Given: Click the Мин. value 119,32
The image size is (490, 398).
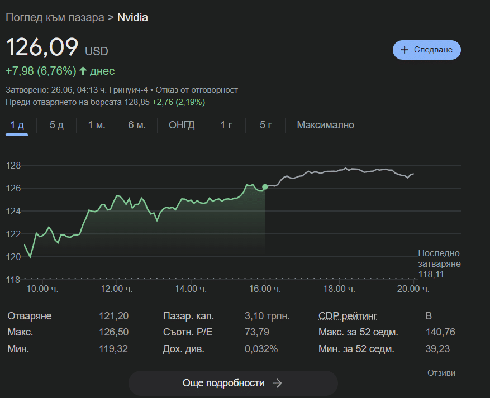Looking at the screenshot, I should pyautogui.click(x=113, y=349).
